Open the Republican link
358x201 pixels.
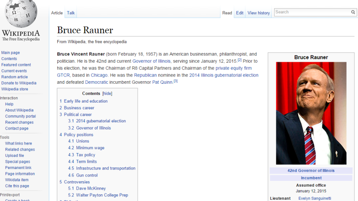tap(145, 75)
